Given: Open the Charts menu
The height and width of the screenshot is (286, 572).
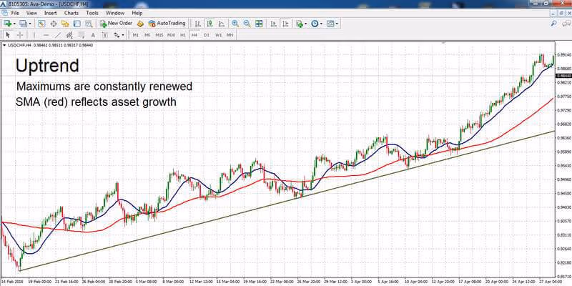Looking at the screenshot, I should point(71,13).
